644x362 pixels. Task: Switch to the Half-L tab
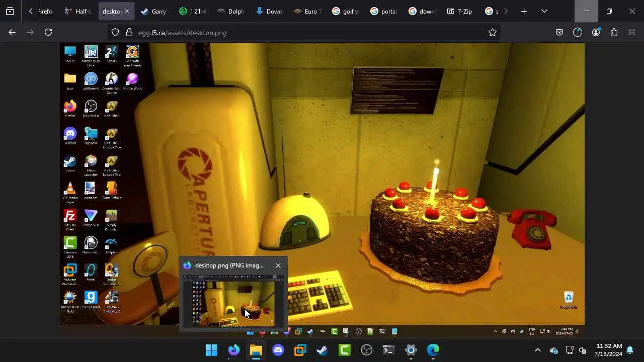tap(78, 11)
